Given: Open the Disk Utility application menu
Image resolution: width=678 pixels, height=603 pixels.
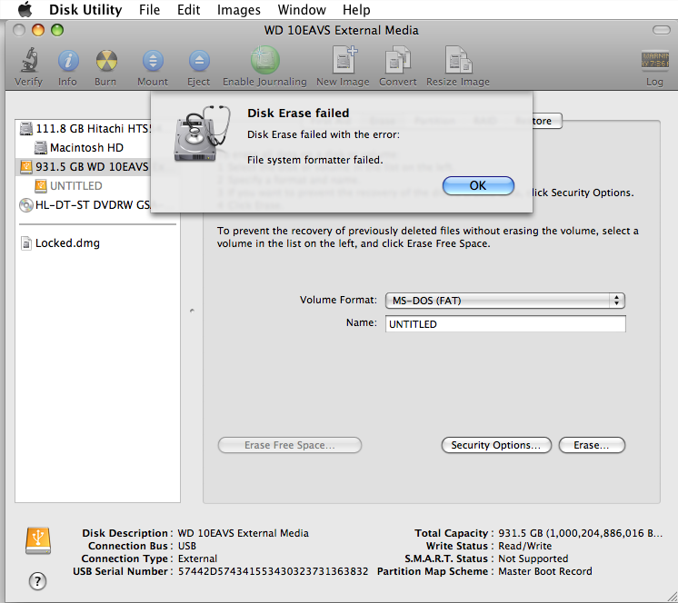Looking at the screenshot, I should click(x=85, y=9).
